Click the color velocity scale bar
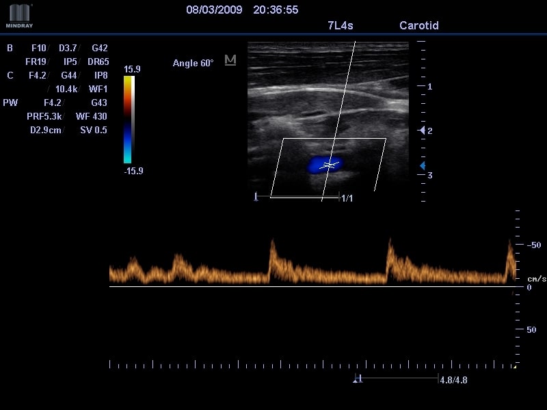547x410 pixels. click(x=129, y=120)
